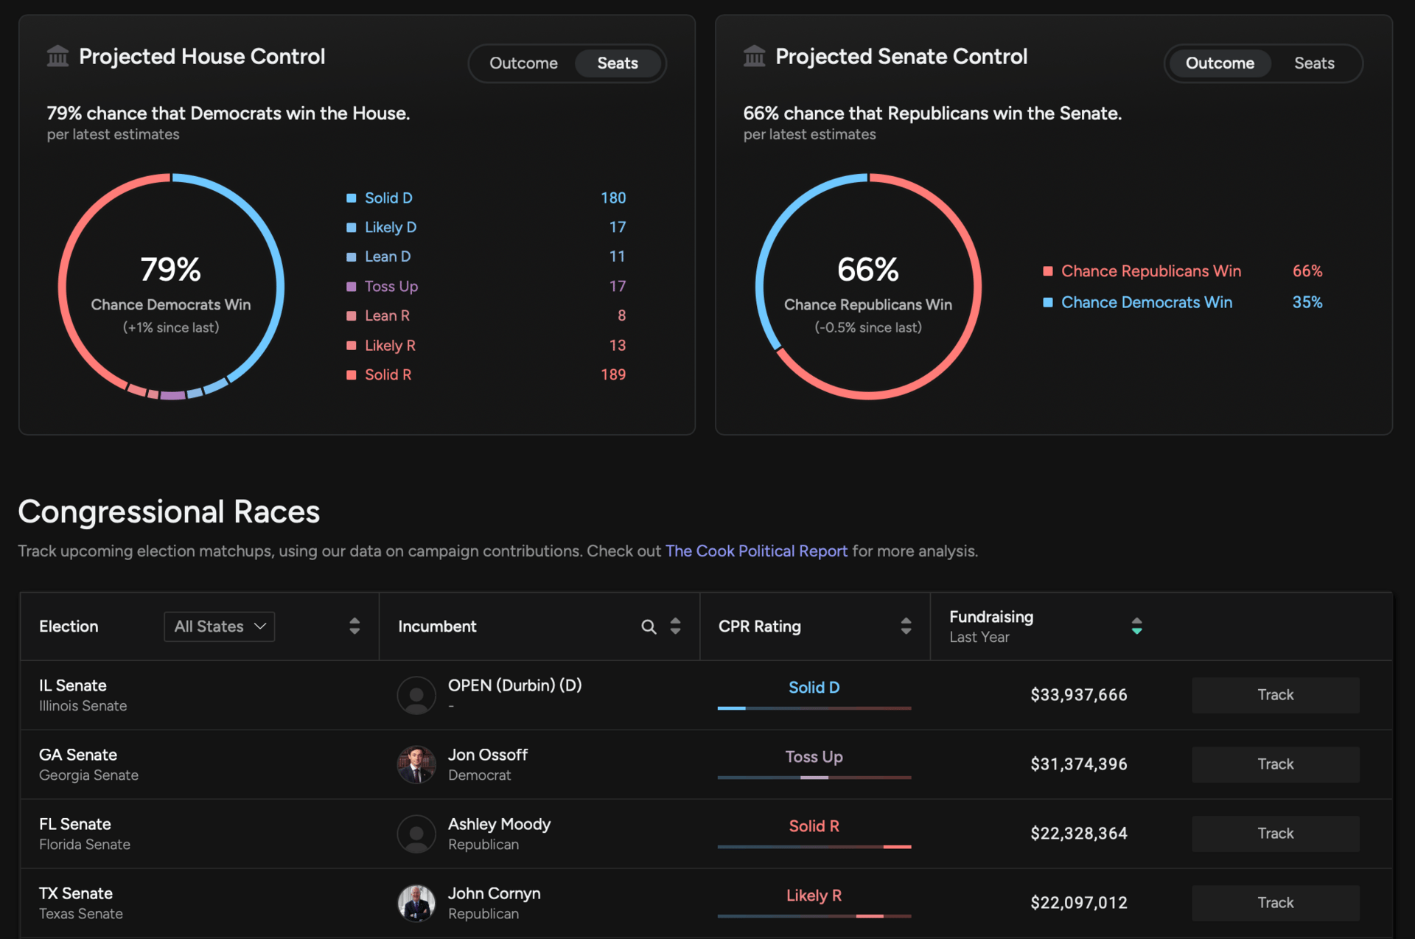Sort by CPR Rating column arrows

(906, 626)
